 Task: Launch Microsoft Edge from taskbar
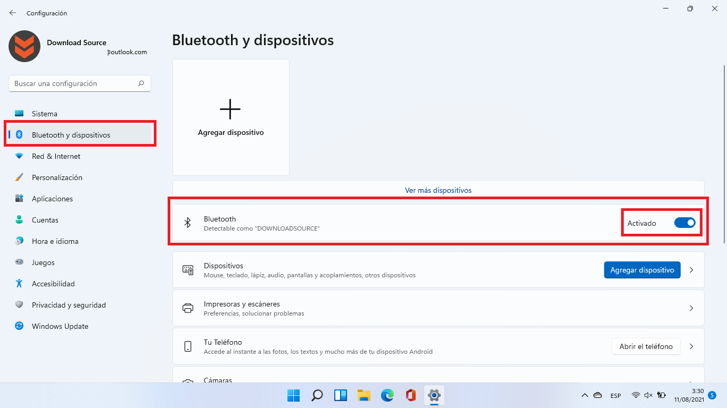tap(387, 395)
